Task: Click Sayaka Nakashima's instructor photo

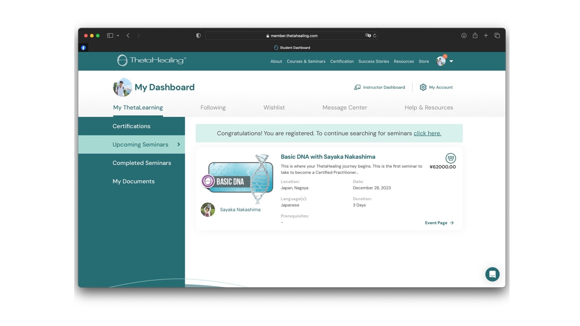Action: pyautogui.click(x=208, y=210)
